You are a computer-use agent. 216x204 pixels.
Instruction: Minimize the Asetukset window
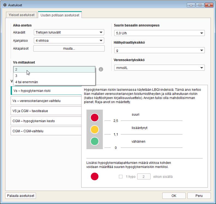(x=191, y=5)
